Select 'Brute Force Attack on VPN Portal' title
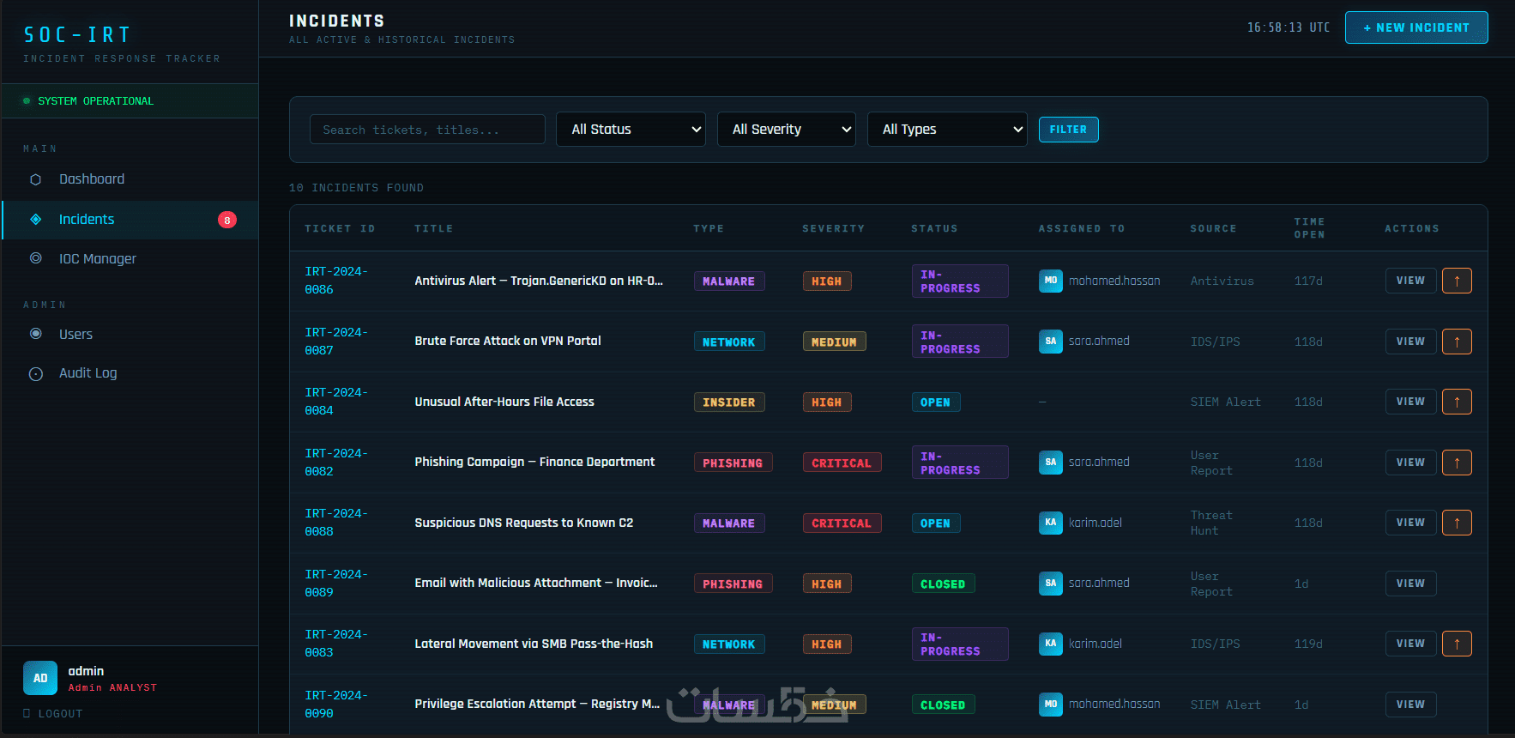 tap(508, 341)
